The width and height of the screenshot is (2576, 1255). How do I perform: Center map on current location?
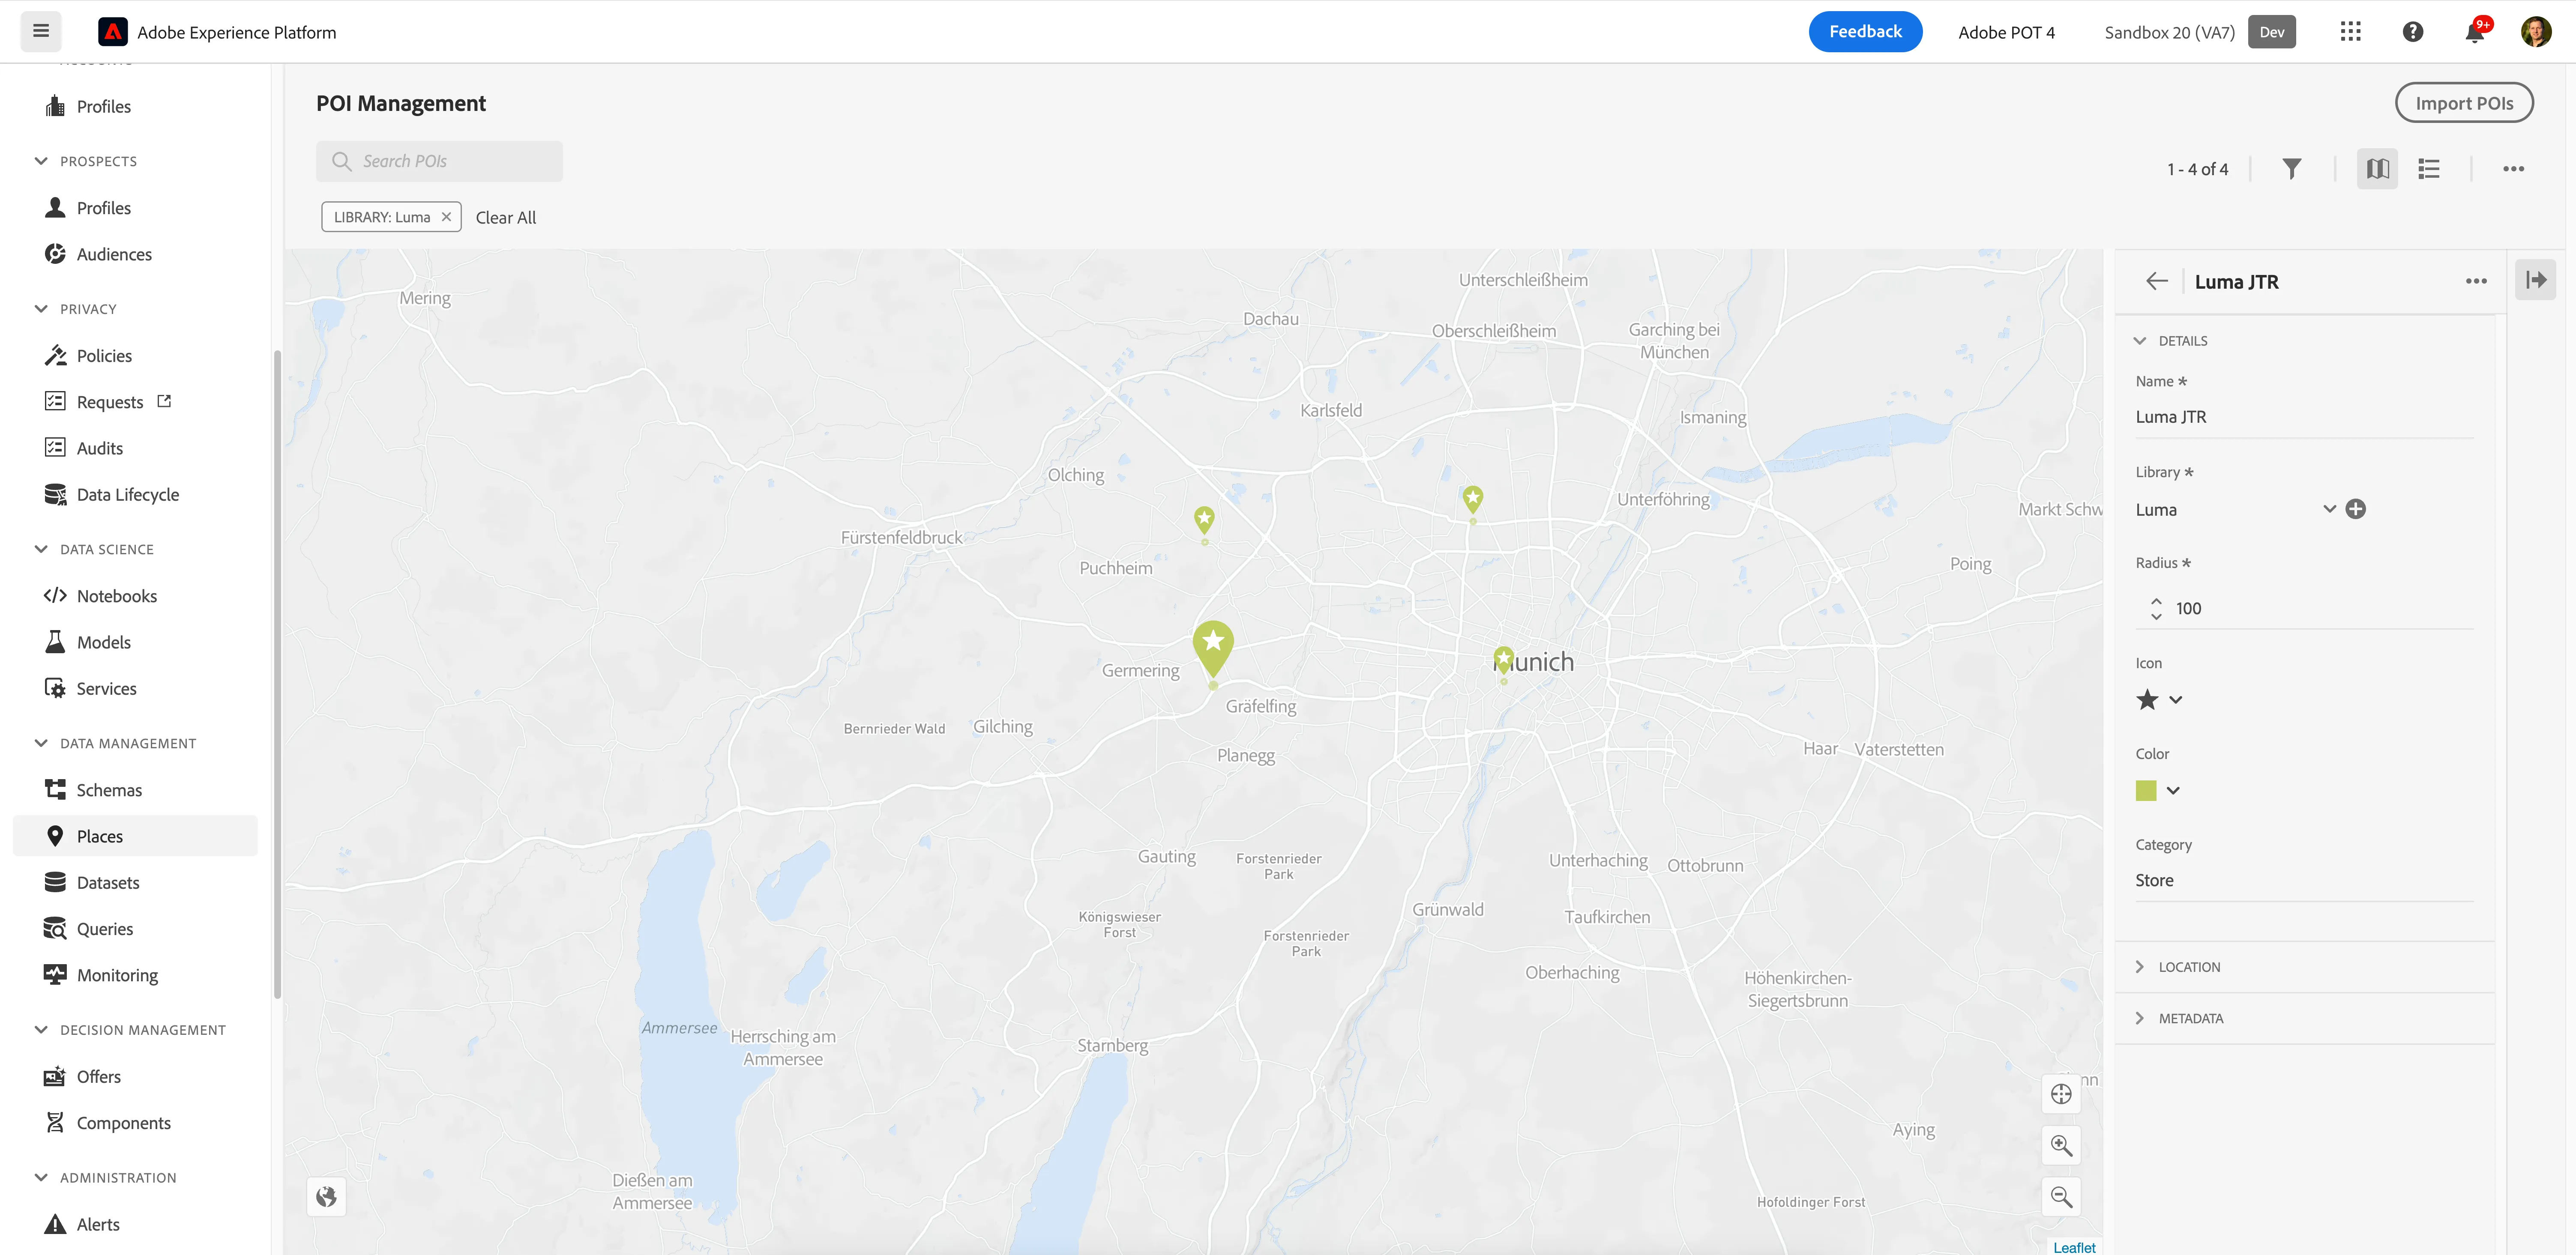2061,1094
